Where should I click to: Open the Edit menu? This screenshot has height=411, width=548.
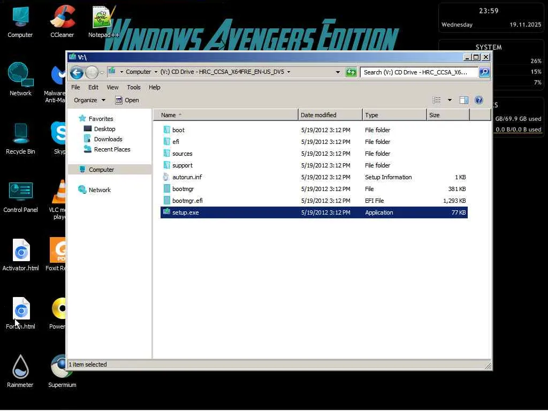(93, 87)
